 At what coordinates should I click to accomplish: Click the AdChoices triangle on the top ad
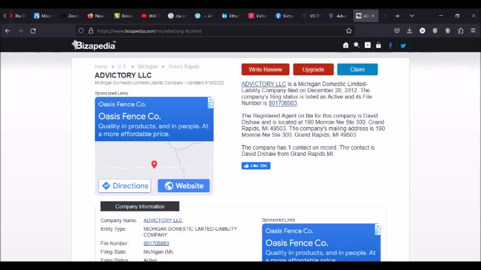[x=211, y=105]
